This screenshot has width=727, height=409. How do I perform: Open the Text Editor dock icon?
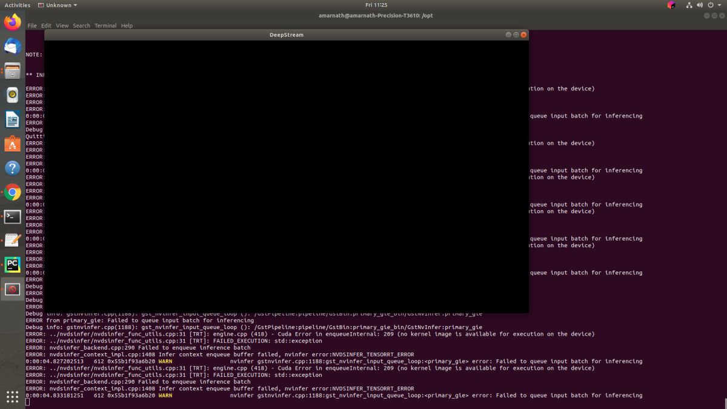click(12, 241)
